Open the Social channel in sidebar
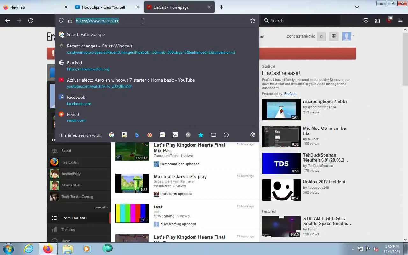The height and width of the screenshot is (255, 408). 78,151
